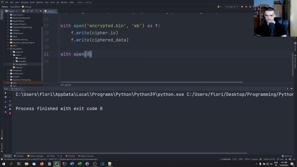
Task: Collapse the NeuralNine folder
Action: point(8,49)
